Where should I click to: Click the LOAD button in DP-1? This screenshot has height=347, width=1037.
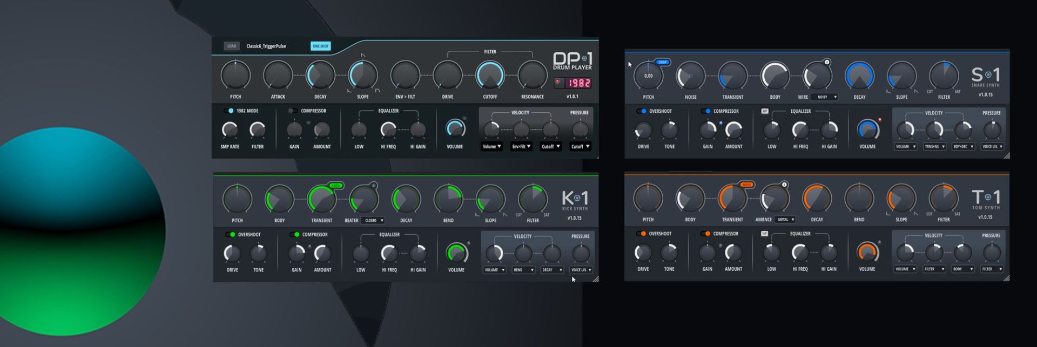pyautogui.click(x=232, y=46)
